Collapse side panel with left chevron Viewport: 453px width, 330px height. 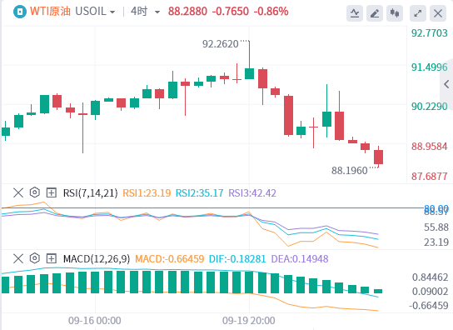click(446, 84)
